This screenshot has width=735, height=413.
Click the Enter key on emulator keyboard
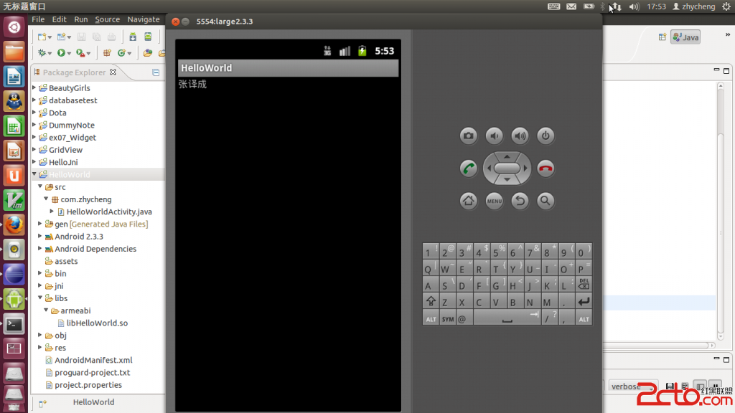point(584,302)
